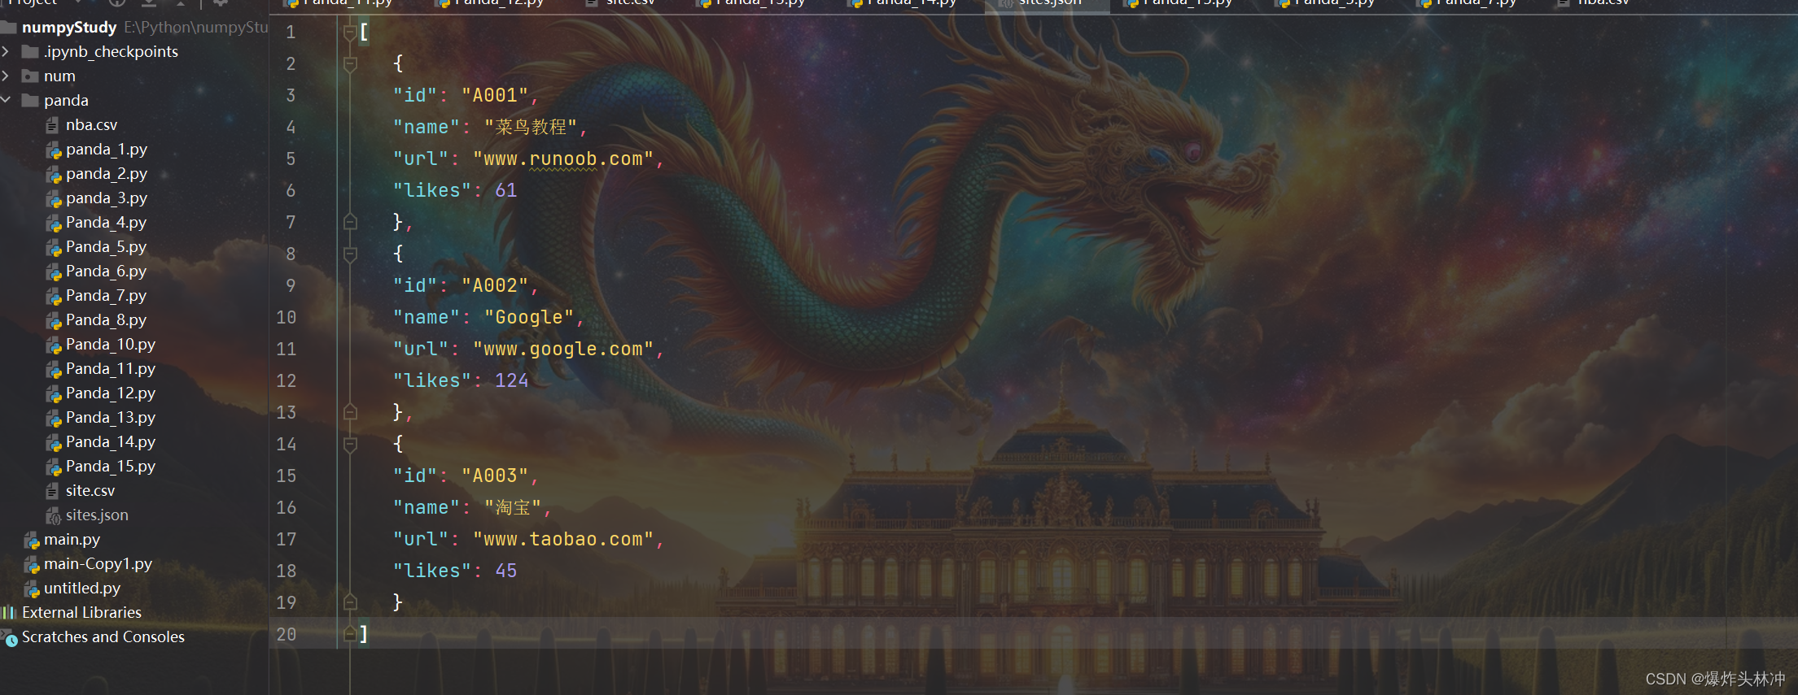Select Panda_14.py file icon in tree
The height and width of the screenshot is (695, 1798).
point(53,442)
